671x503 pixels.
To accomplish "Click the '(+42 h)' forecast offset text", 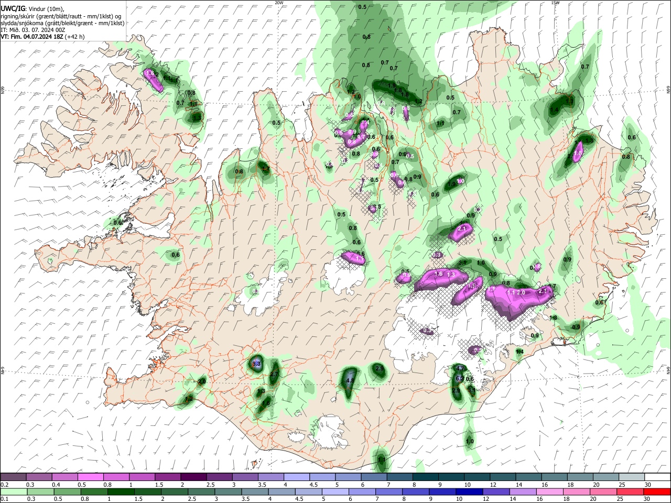I will [x=75, y=37].
